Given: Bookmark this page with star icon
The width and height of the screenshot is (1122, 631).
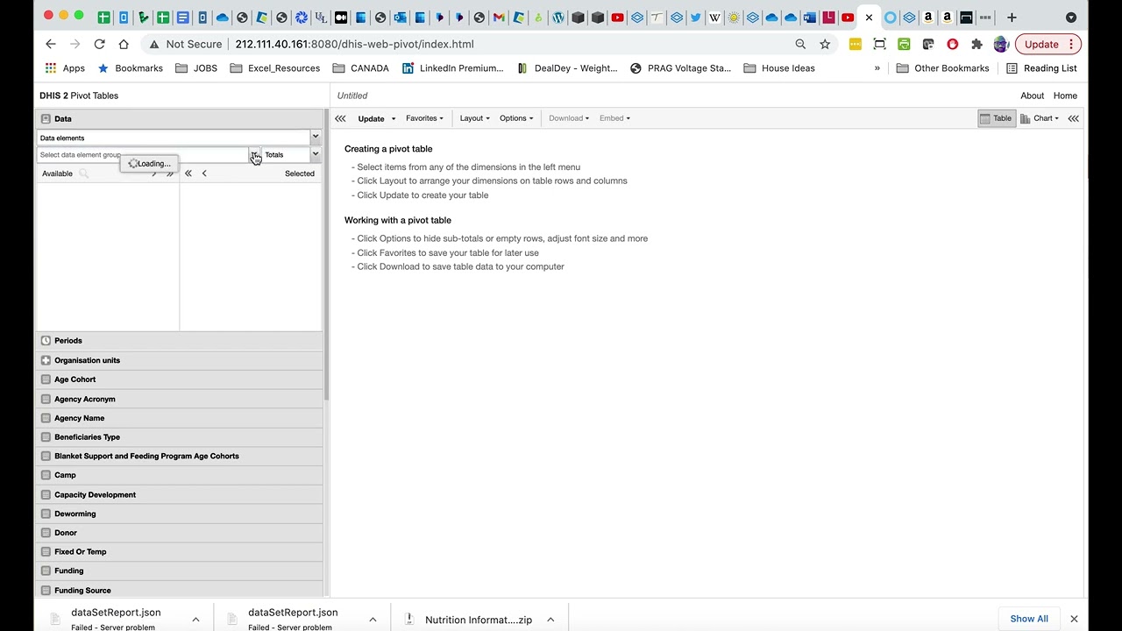Looking at the screenshot, I should coord(825,44).
